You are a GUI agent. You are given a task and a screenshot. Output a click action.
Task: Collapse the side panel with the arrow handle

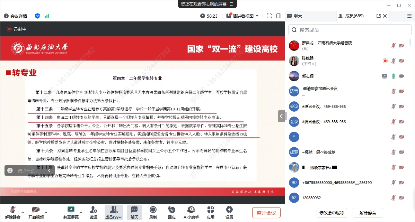[281, 116]
